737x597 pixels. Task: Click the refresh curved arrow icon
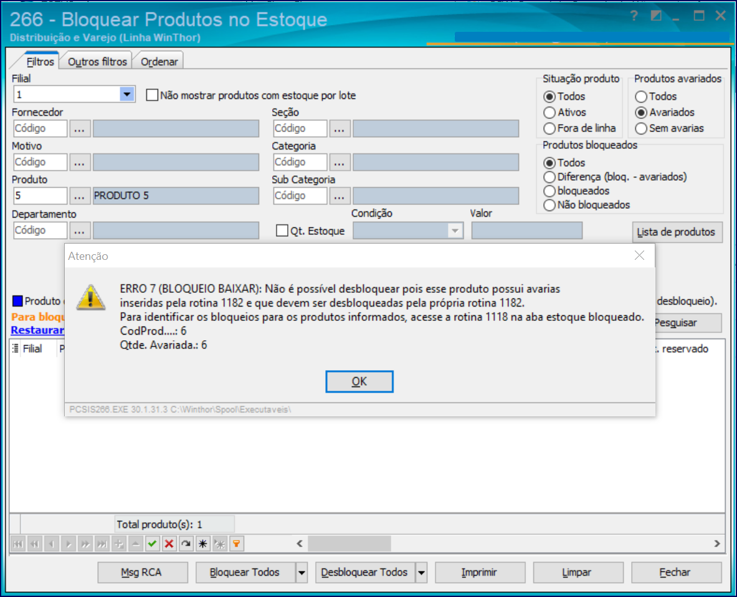click(186, 544)
